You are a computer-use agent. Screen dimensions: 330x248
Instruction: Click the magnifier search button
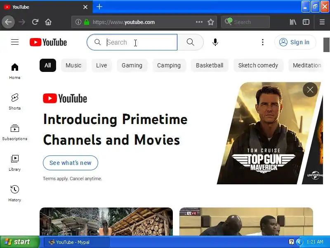191,42
